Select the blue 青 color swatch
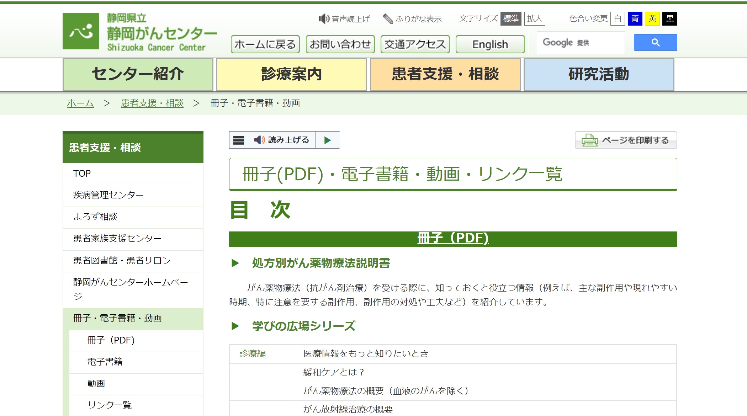Viewport: 747px width, 416px height. click(x=635, y=18)
